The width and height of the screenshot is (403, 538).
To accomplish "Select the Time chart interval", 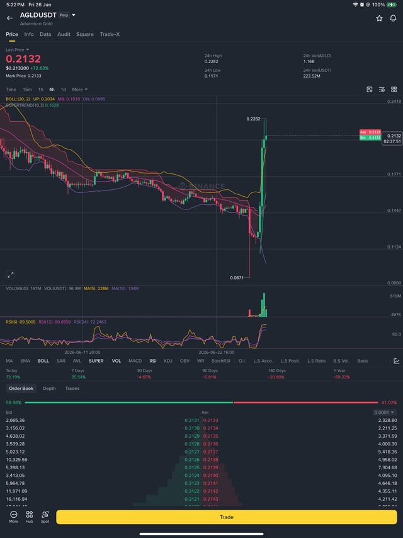I will (x=11, y=90).
